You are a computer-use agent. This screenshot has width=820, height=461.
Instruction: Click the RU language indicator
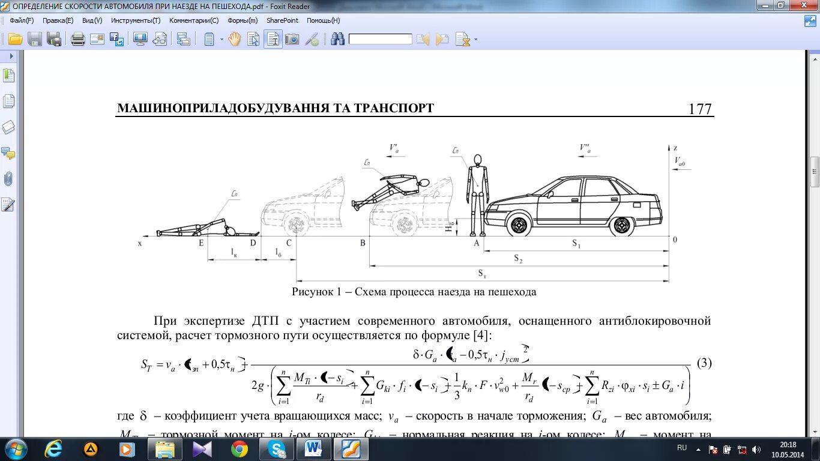(682, 448)
